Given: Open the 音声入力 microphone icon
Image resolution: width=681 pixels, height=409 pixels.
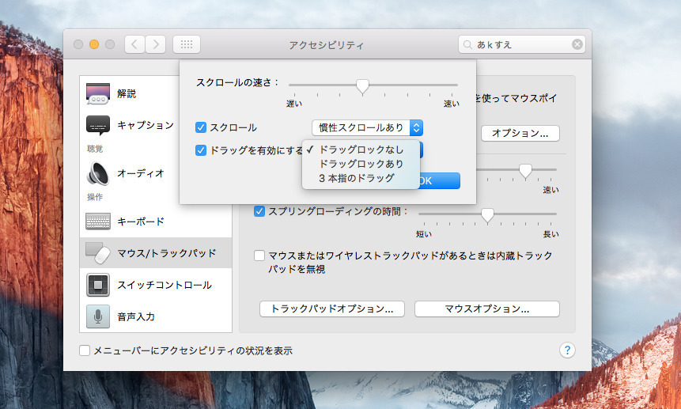Looking at the screenshot, I should click(98, 316).
